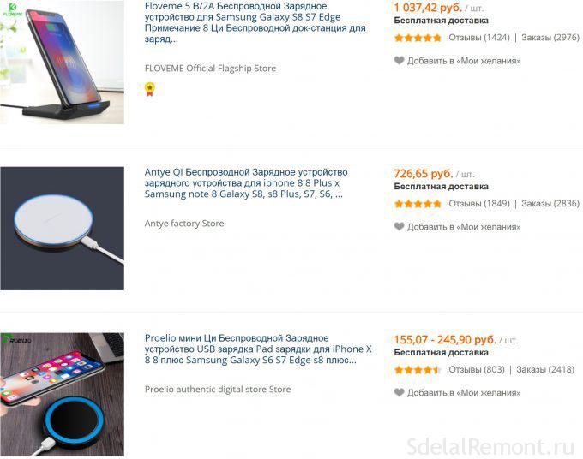Click the top-seller medal badge under FLOVEME store
583x459 pixels.
(149, 89)
